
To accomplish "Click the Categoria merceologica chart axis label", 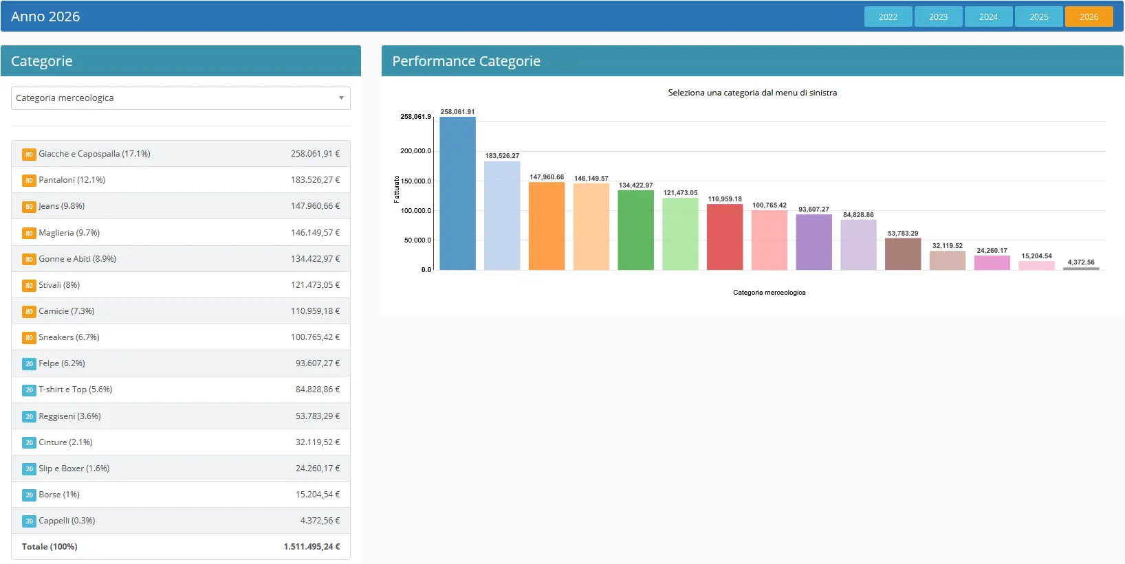I will click(769, 293).
